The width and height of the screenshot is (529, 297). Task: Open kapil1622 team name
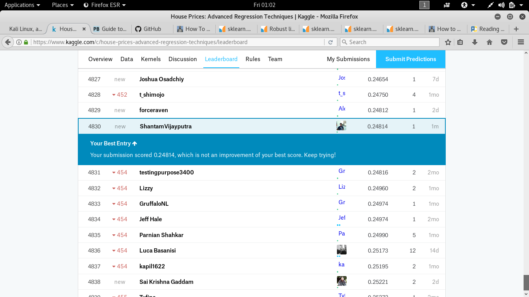click(152, 266)
